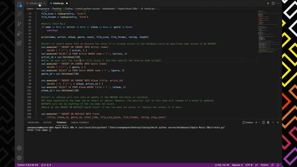The height and width of the screenshot is (167, 297).
Task: Open the Extensions view
Action: [x=19, y=43]
